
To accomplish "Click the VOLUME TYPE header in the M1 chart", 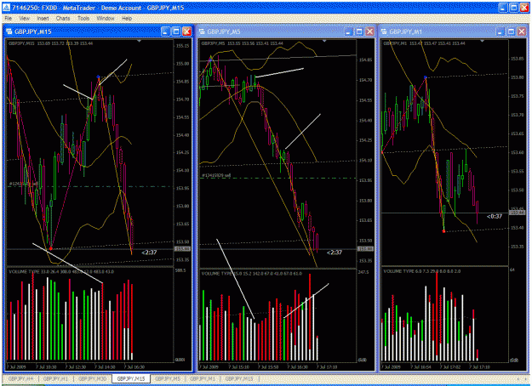I will (422, 271).
